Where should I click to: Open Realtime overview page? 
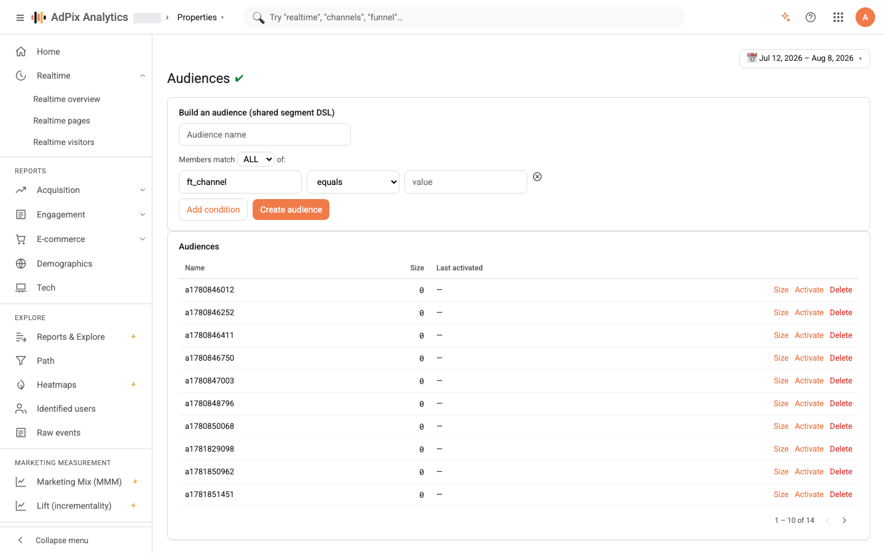(x=66, y=99)
